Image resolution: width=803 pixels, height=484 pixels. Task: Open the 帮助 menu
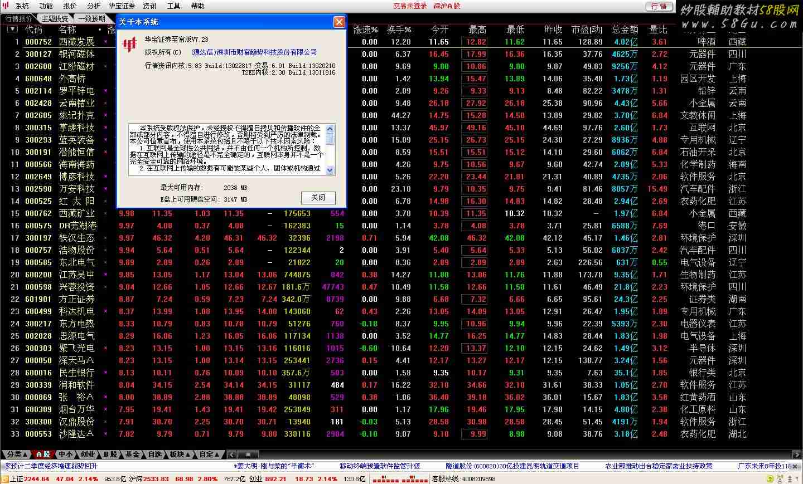point(198,6)
